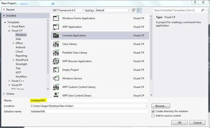
Task: Select the Empty Project template text
Action: point(70,70)
